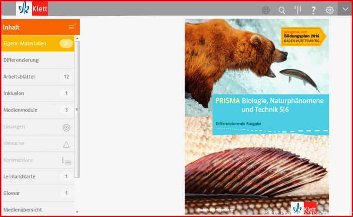
Task: Click the Klett logo in header
Action: tap(32, 9)
